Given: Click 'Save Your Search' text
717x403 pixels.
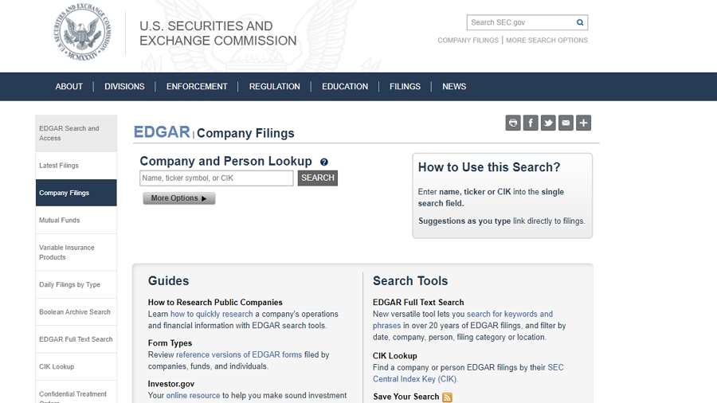Looking at the screenshot, I should point(406,397).
